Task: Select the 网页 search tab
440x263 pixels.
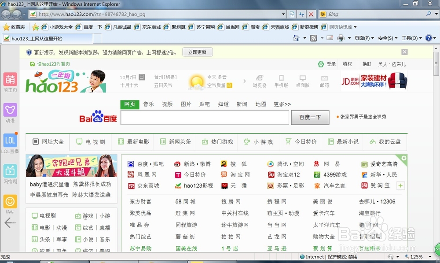Action: pos(130,104)
